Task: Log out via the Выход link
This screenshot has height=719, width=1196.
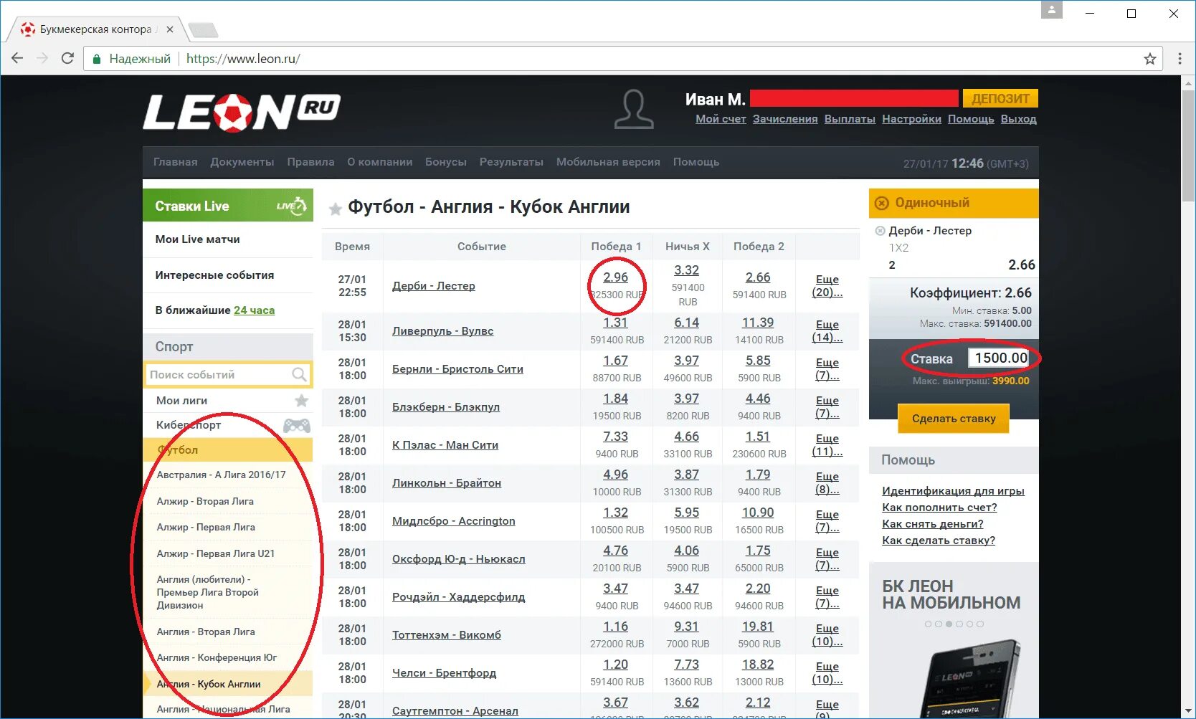Action: coord(1018,119)
